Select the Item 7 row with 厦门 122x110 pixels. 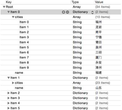click(x=61, y=57)
